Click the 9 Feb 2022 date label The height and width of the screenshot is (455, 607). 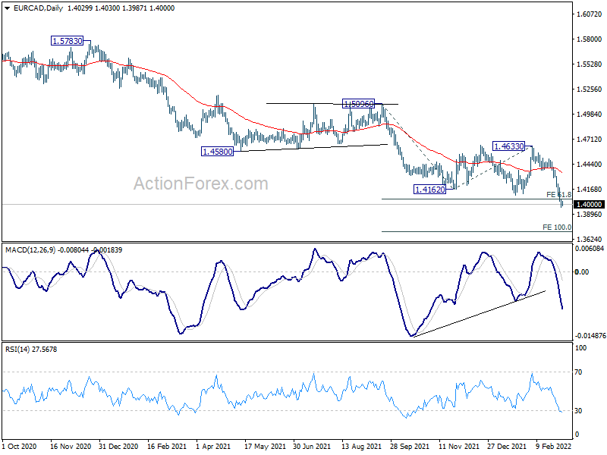(x=554, y=446)
